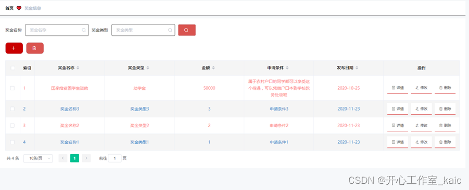Click 修改 for 奖金名称3 row

pos(421,109)
